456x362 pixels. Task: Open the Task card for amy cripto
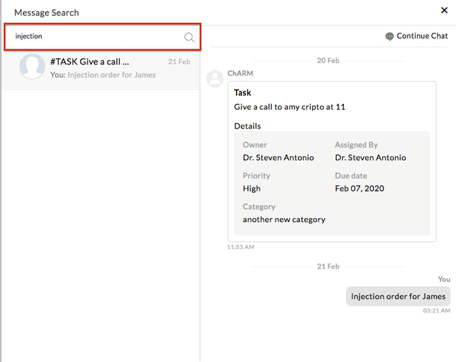[x=332, y=161]
